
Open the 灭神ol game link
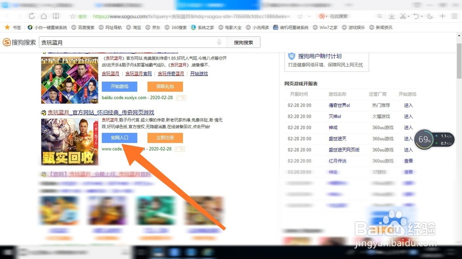click(x=334, y=117)
